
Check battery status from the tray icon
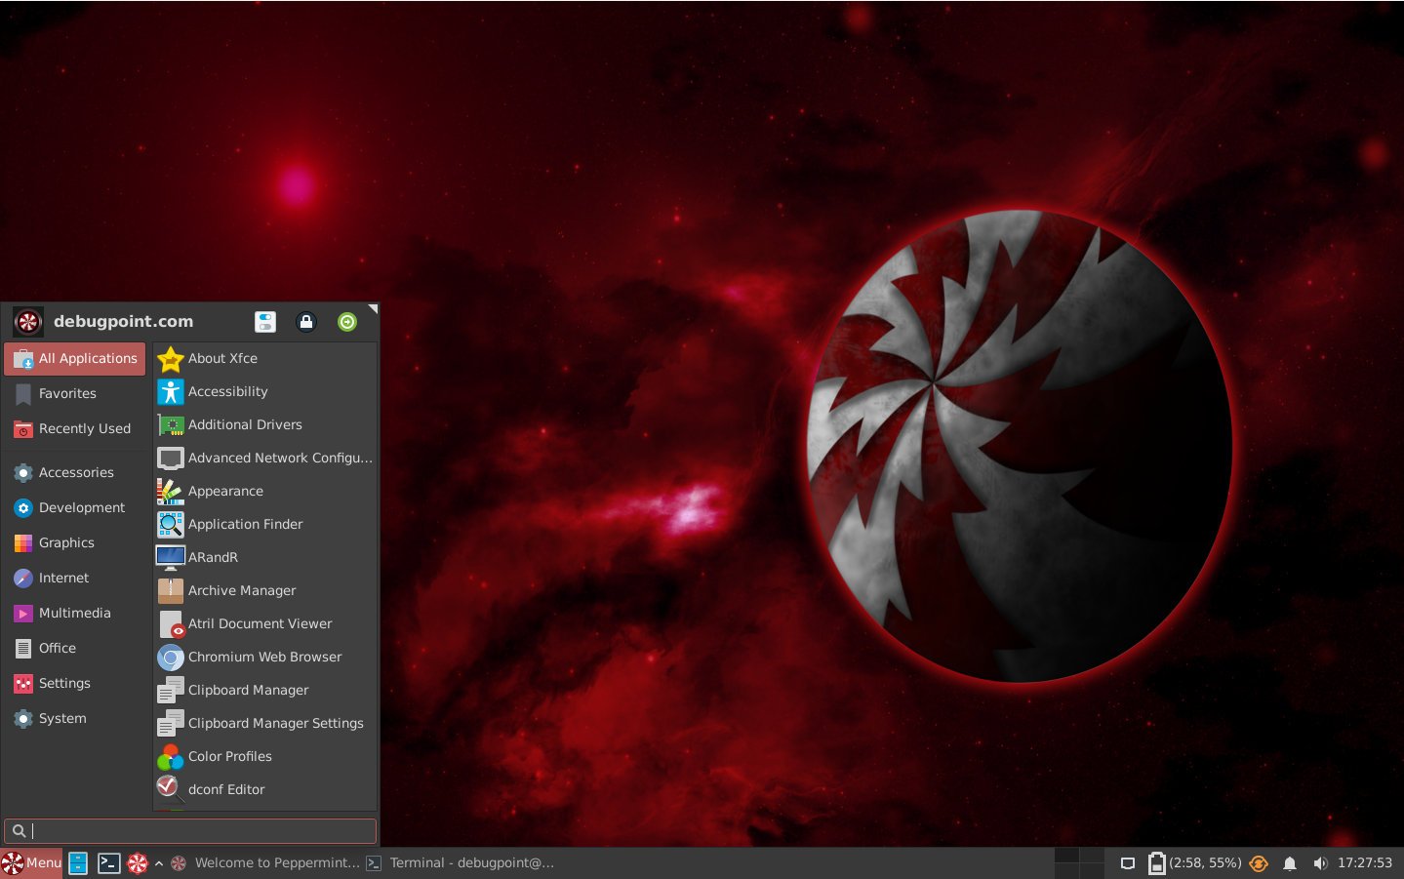click(x=1157, y=862)
